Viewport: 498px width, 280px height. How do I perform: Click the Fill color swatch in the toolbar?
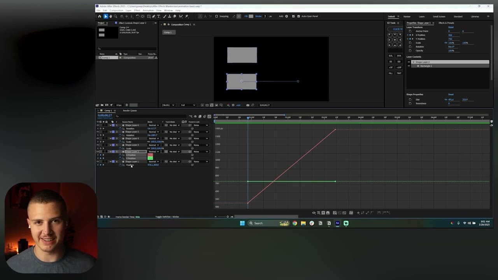click(251, 16)
